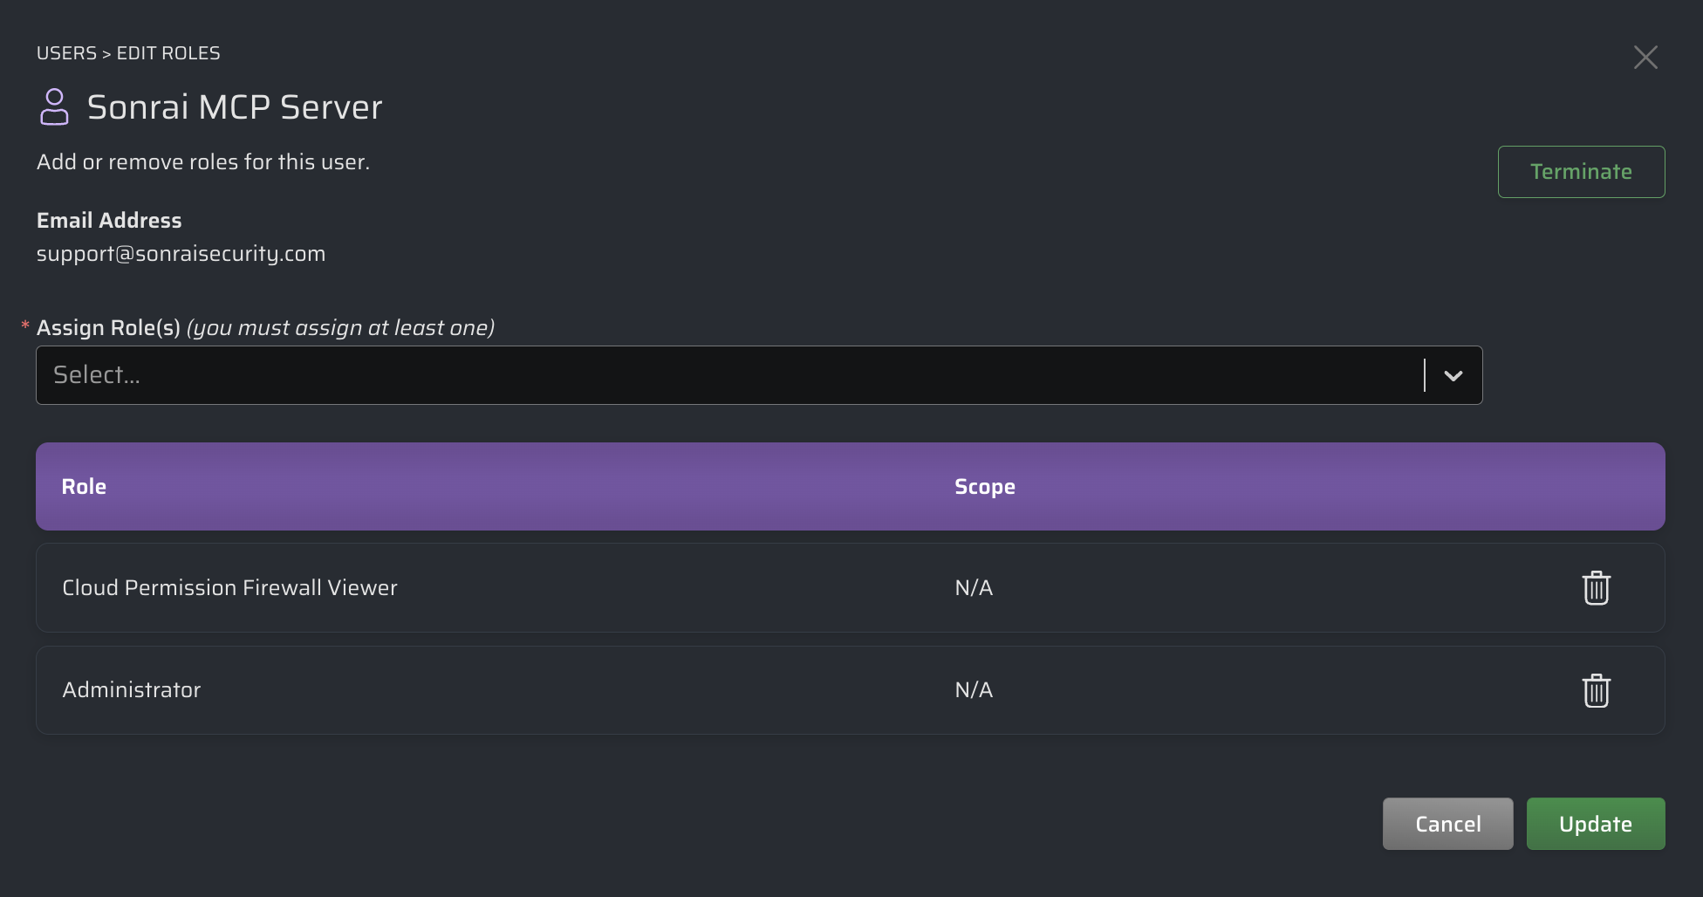Viewport: 1703px width, 897px height.
Task: Expand the Assign Role(s) dropdown chevron
Action: (x=1453, y=375)
